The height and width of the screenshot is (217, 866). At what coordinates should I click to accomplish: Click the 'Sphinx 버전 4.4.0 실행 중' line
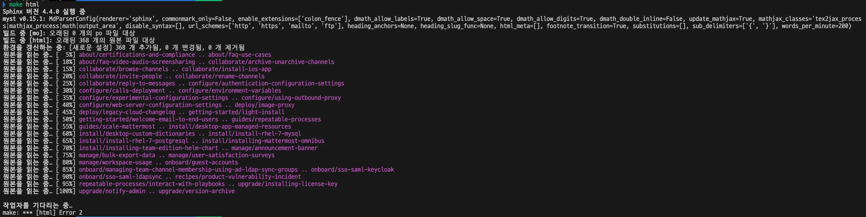pos(44,12)
